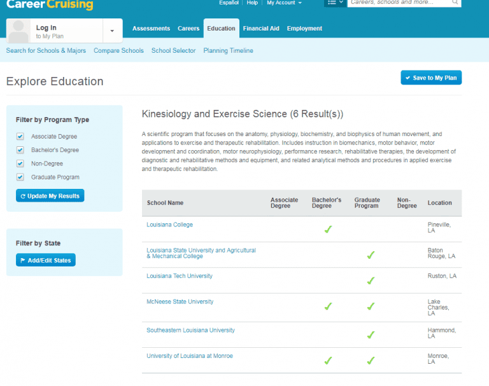Click Louisiana State University Graduate Program checkmark
Screen dimensions: 489x386
coord(371,255)
